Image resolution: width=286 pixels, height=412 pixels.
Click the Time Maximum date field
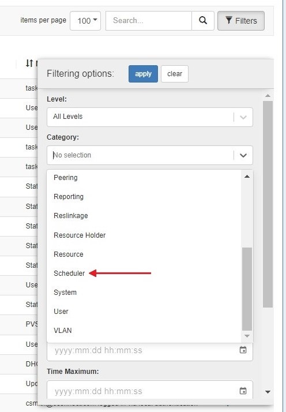pyautogui.click(x=150, y=391)
